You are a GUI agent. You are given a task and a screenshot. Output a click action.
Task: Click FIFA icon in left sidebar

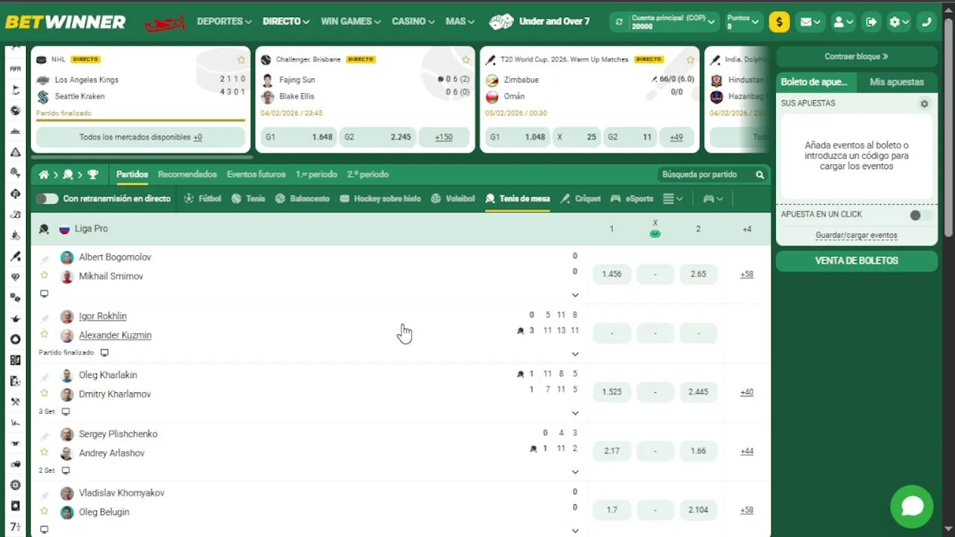coord(15,69)
